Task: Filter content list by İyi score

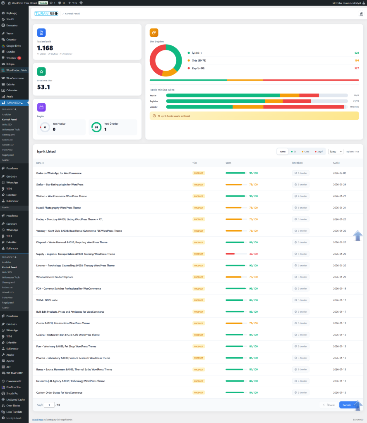Action: coord(293,152)
